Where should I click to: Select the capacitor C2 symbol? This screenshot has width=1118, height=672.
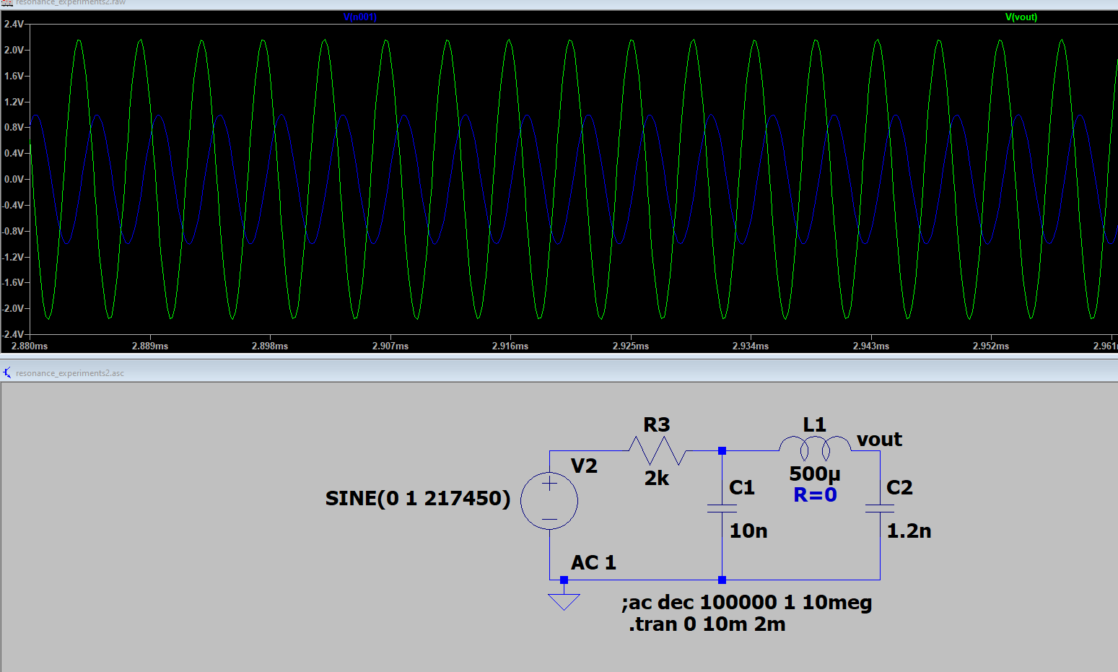[x=879, y=508]
